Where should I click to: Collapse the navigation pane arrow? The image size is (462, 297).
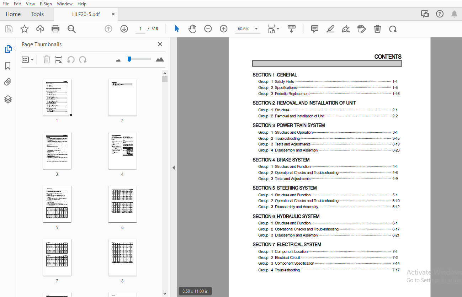pyautogui.click(x=174, y=168)
